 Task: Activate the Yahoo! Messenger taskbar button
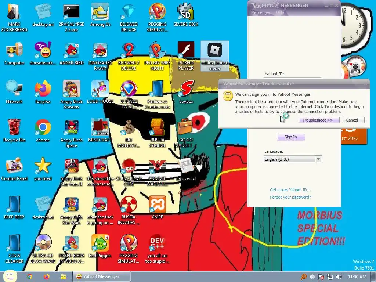coord(102,276)
